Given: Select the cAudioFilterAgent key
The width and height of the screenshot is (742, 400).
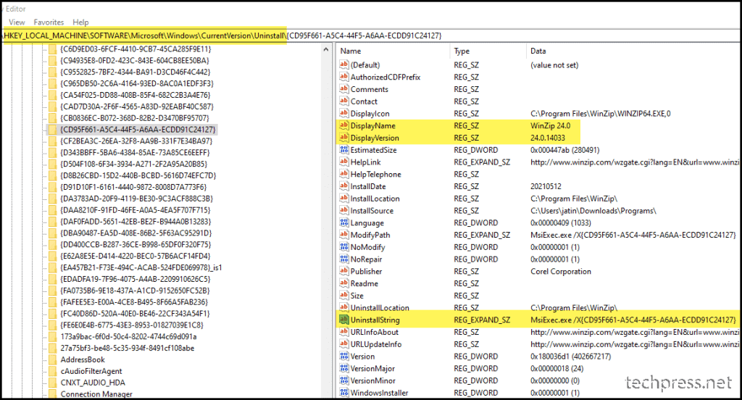Looking at the screenshot, I should [91, 371].
